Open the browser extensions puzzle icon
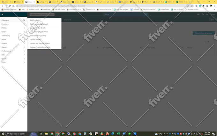Screen dimensions: 217x136 click(204, 6)
